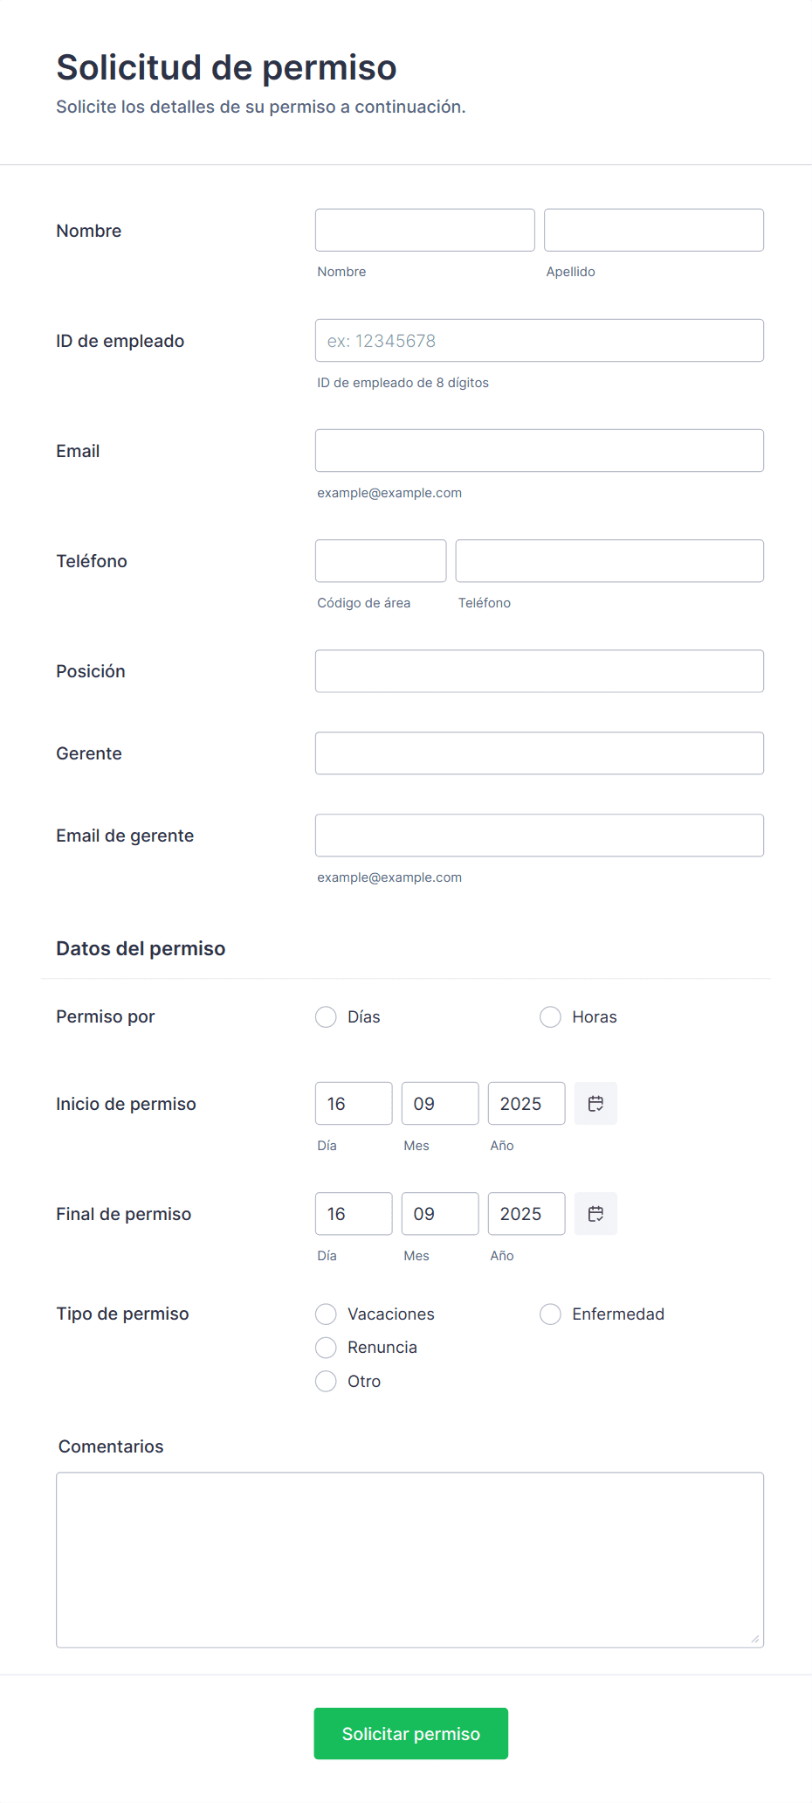Click into the Apellido field
This screenshot has height=1803, width=812.
(653, 230)
